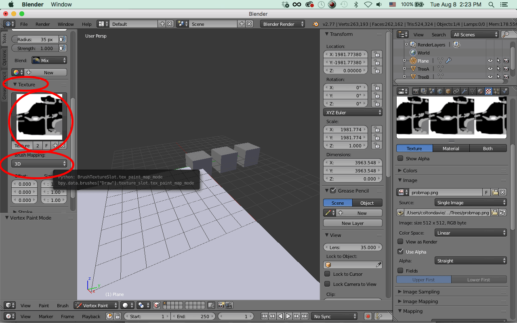517x323 pixels.
Task: Open the Render properties camera tab
Action: click(x=416, y=91)
